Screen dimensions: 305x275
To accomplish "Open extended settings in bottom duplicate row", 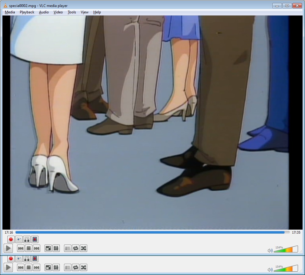I will click(56, 267).
